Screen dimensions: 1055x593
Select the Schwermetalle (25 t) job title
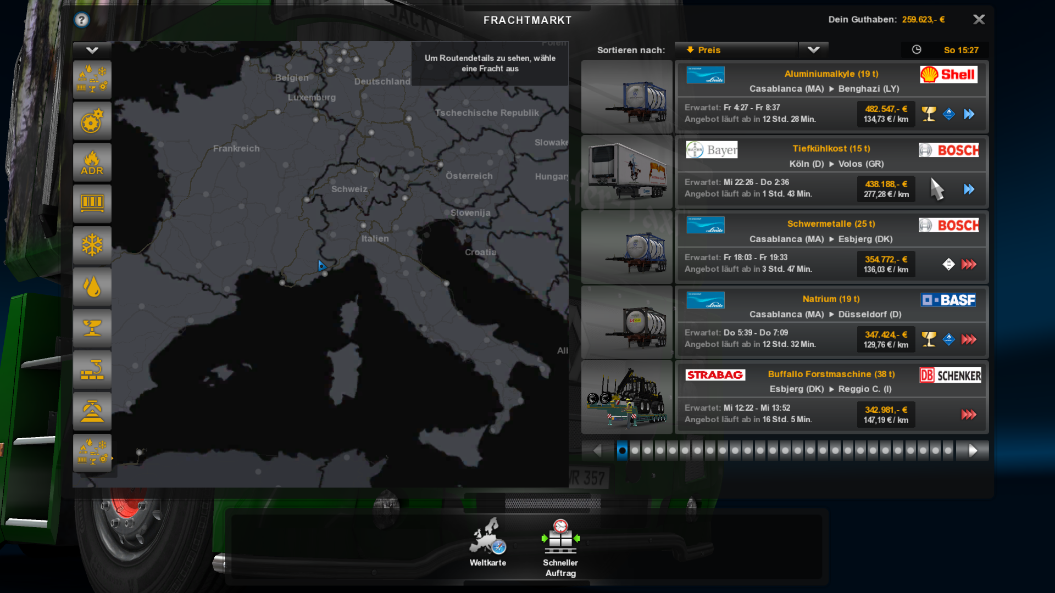point(831,223)
